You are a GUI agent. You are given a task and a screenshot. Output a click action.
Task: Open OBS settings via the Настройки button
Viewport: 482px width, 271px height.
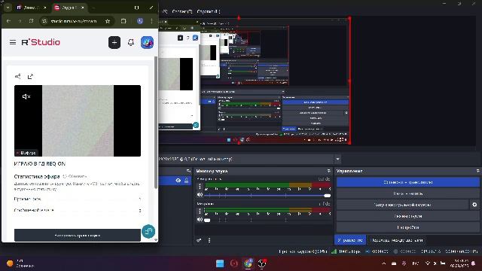408,227
